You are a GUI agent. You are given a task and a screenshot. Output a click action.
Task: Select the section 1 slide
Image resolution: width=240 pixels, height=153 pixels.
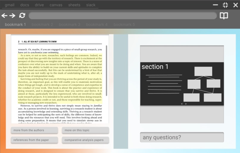pyautogui.click(x=182, y=84)
